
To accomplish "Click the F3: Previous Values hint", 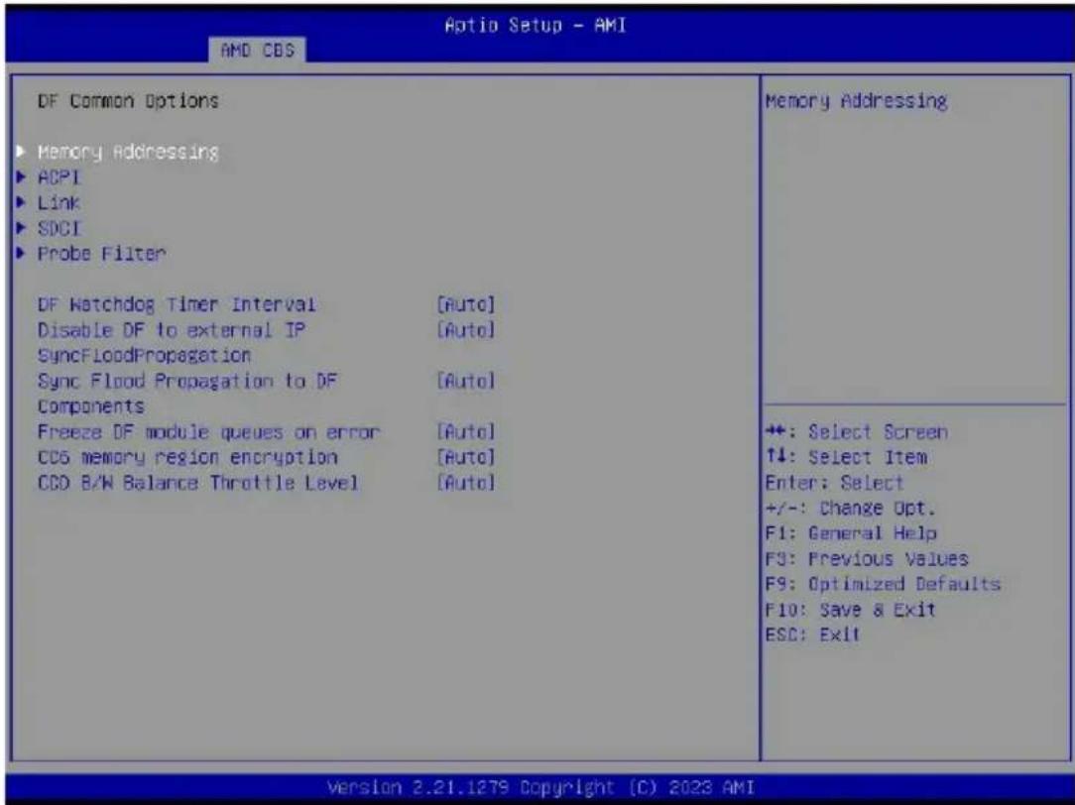I will (867, 559).
